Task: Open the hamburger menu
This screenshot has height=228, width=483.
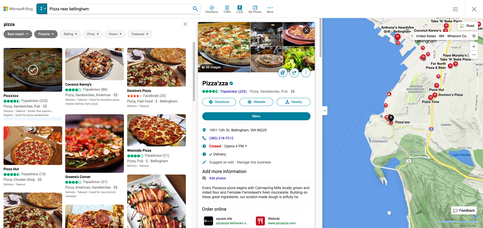Action: pos(455,9)
